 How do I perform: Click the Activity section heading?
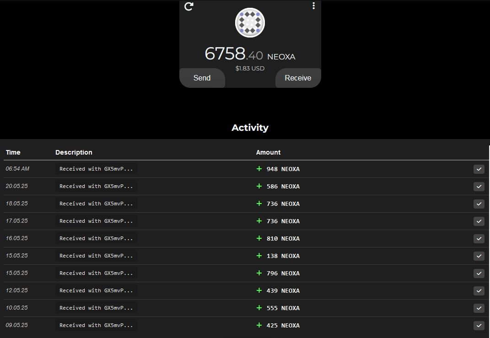[250, 128]
